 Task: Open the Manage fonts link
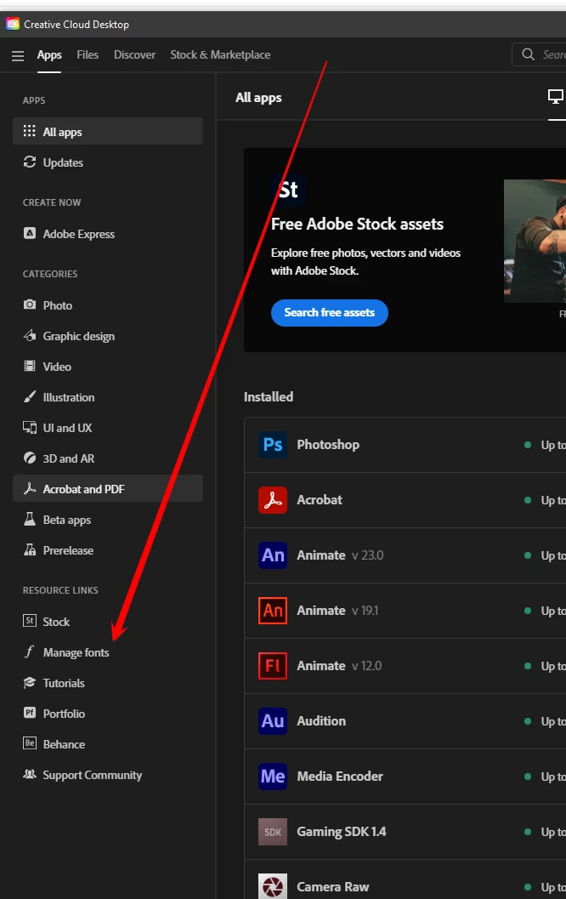108,652
